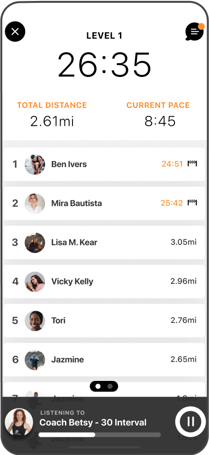Tap Coach Betsy's profile picture
The height and width of the screenshot is (455, 209).
tap(19, 423)
